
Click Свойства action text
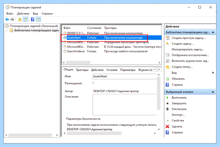click(178, 120)
